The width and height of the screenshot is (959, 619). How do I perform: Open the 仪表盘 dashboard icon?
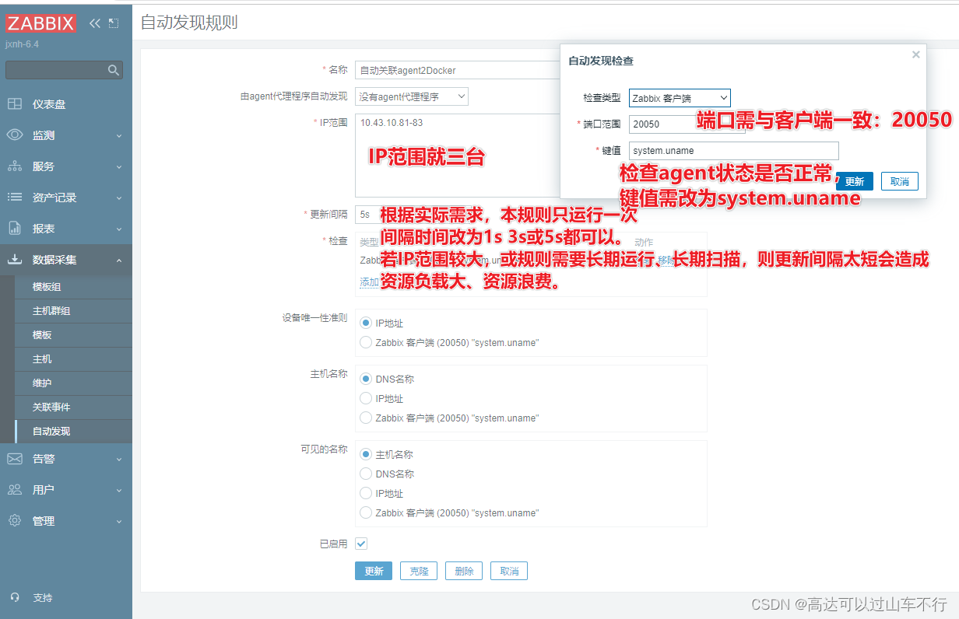[x=15, y=104]
